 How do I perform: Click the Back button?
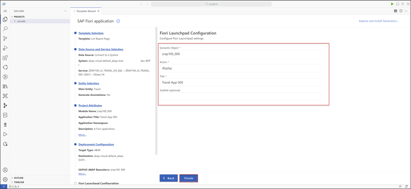(169, 178)
